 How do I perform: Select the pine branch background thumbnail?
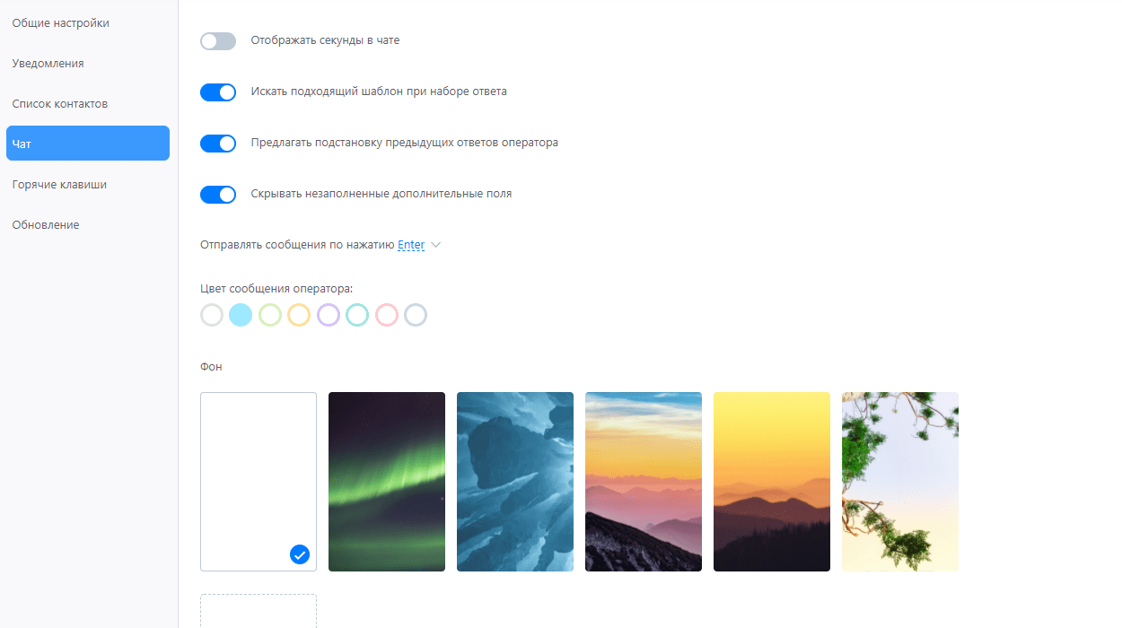(x=900, y=482)
